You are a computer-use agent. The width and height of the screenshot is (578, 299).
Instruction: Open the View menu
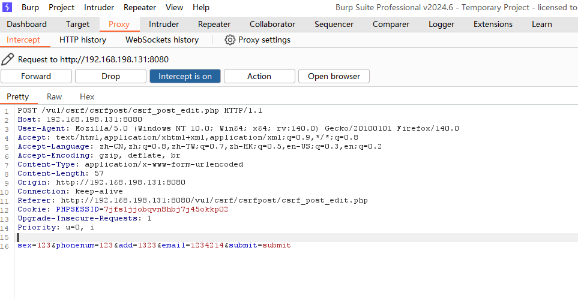[x=174, y=7]
